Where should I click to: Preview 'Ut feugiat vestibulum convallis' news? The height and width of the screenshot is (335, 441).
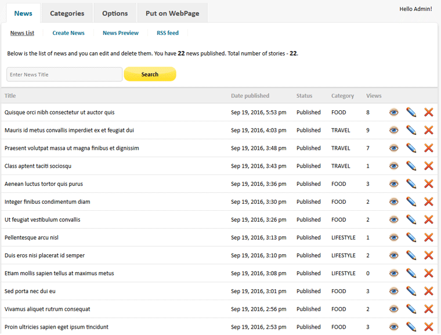(x=394, y=219)
